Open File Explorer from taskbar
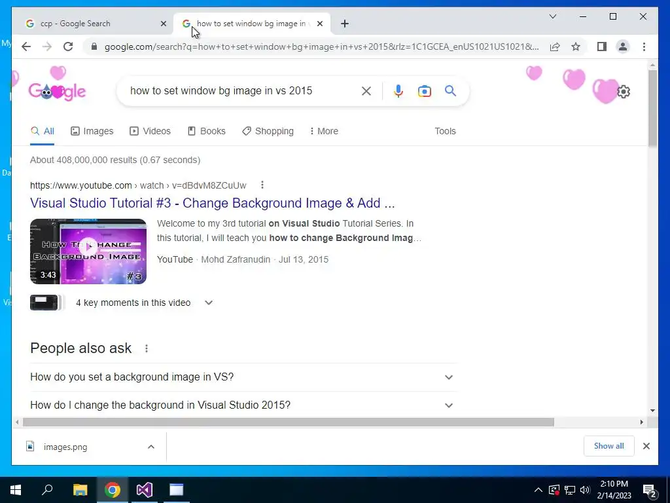The width and height of the screenshot is (670, 503). click(80, 490)
